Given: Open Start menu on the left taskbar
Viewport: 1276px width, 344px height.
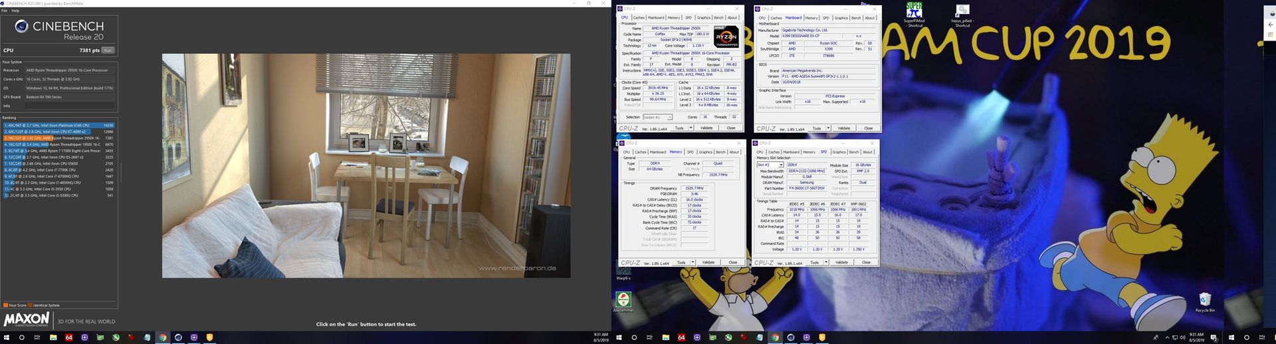Looking at the screenshot, I should [7, 337].
